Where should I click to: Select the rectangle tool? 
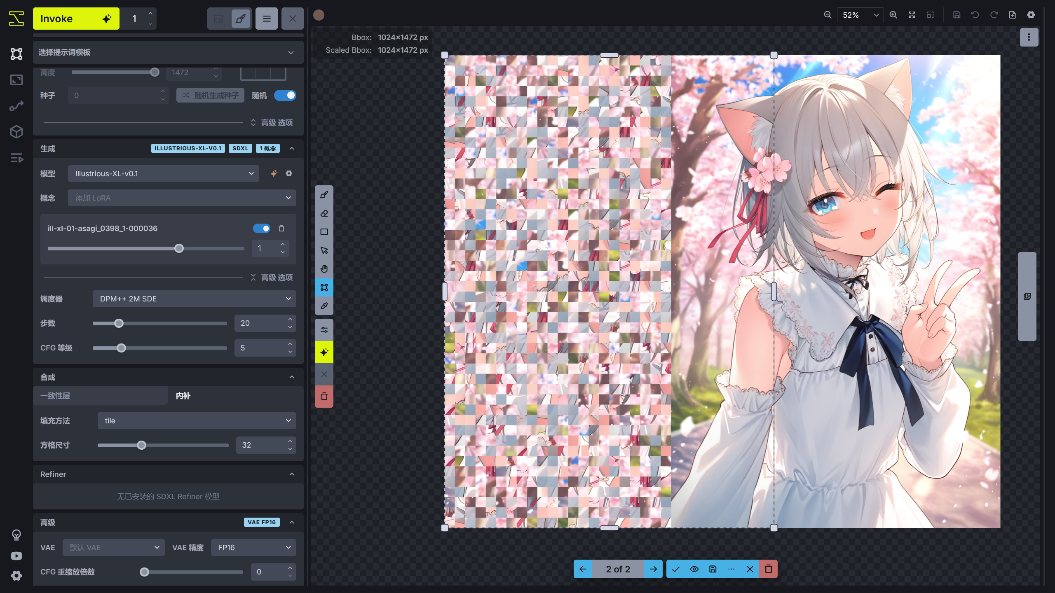click(x=324, y=231)
